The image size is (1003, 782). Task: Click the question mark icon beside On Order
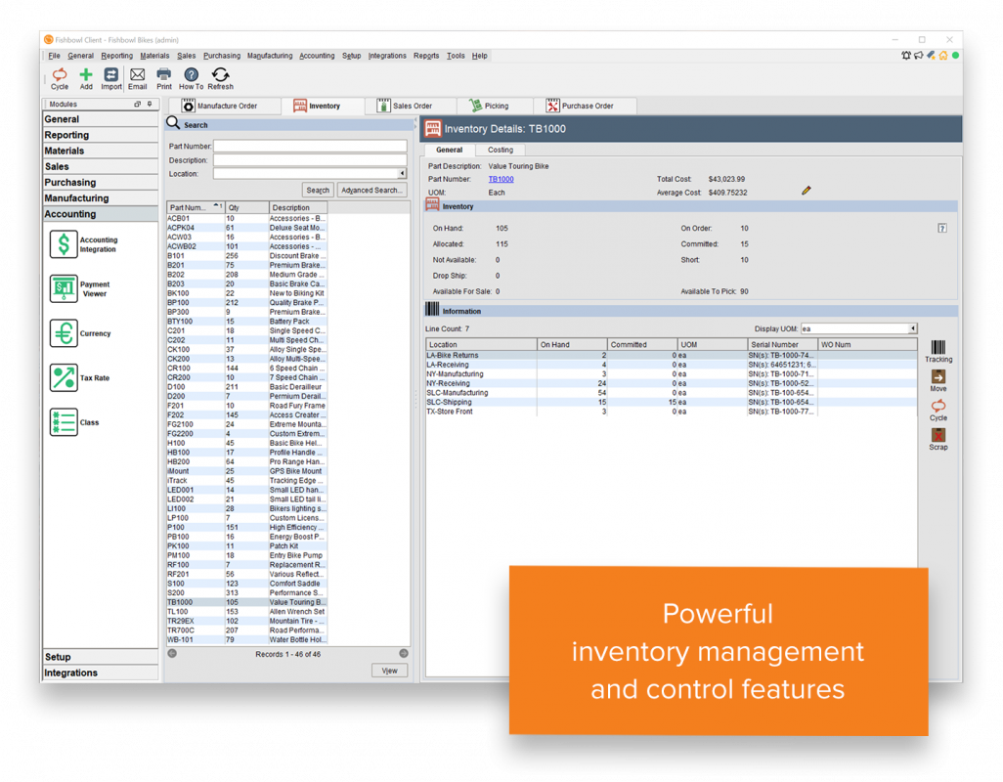point(942,229)
